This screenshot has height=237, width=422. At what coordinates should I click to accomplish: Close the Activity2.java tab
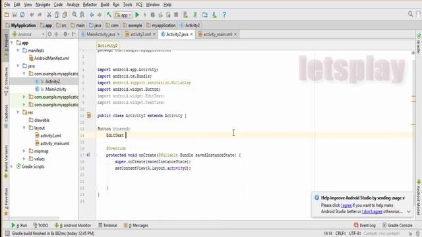(x=192, y=34)
